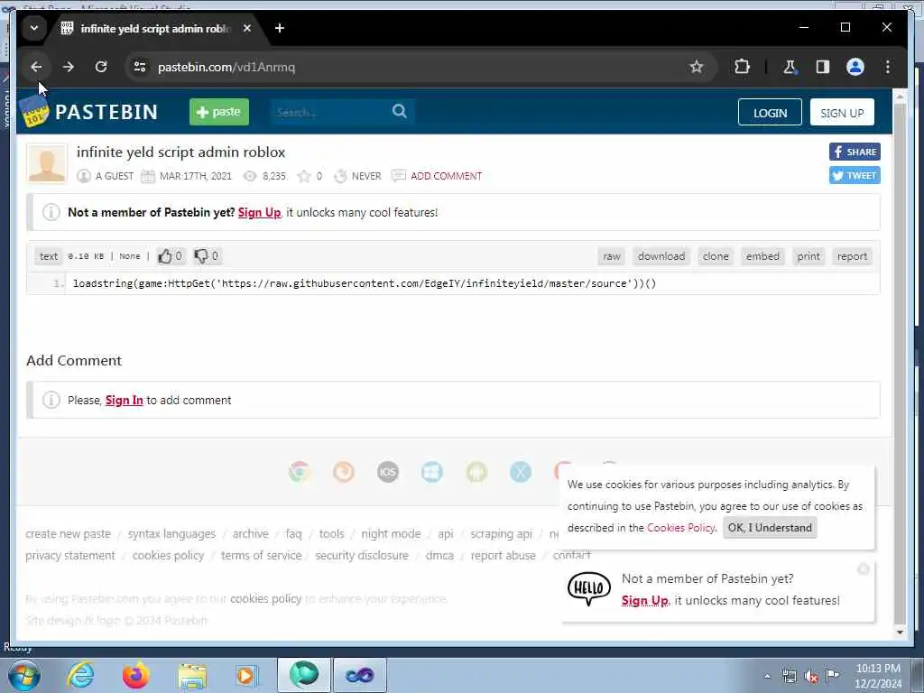This screenshot has height=693, width=924.
Task: Focus the Pastebin search field
Action: [x=328, y=112]
